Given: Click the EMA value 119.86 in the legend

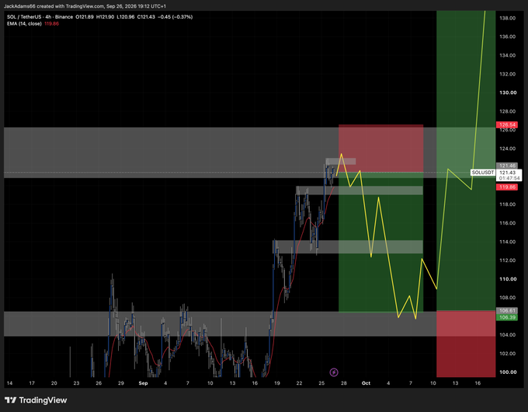Looking at the screenshot, I should 51,23.
